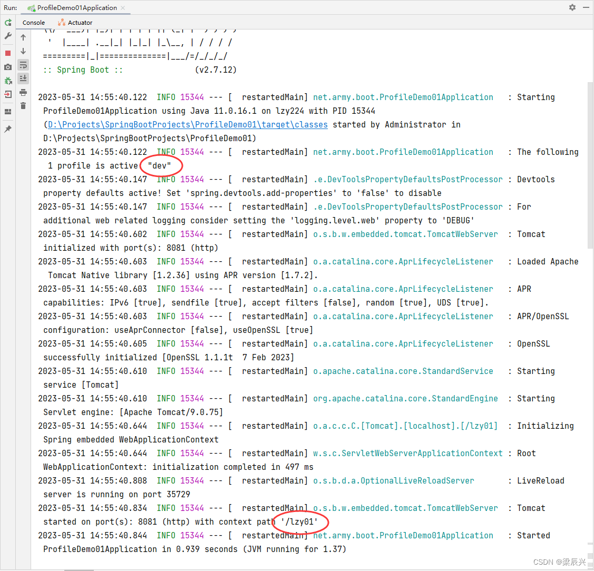
Task: Click the down arrow stack-trace icon
Action: tap(23, 51)
